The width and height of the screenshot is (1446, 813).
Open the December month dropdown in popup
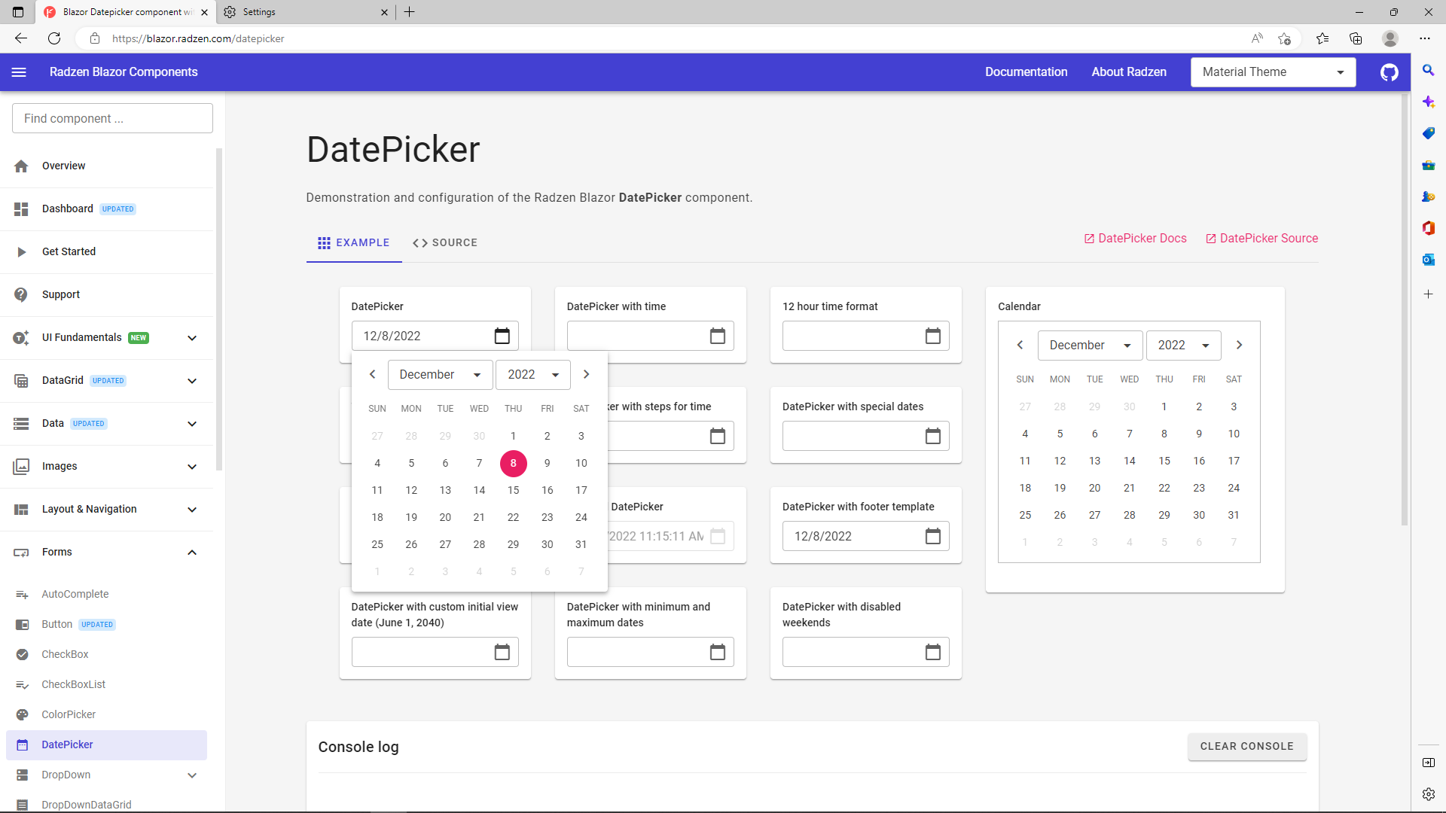point(441,375)
